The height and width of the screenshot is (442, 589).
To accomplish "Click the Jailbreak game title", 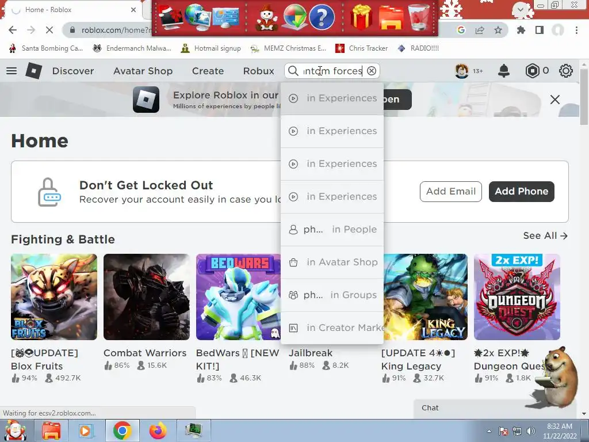I will pos(311,353).
